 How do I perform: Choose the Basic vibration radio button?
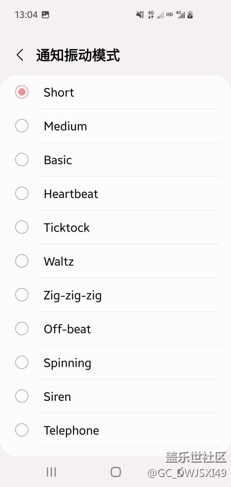pos(22,160)
